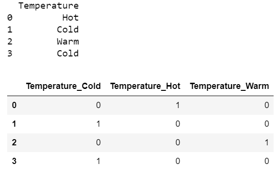Click the last 'Cold' in text output

coord(68,54)
